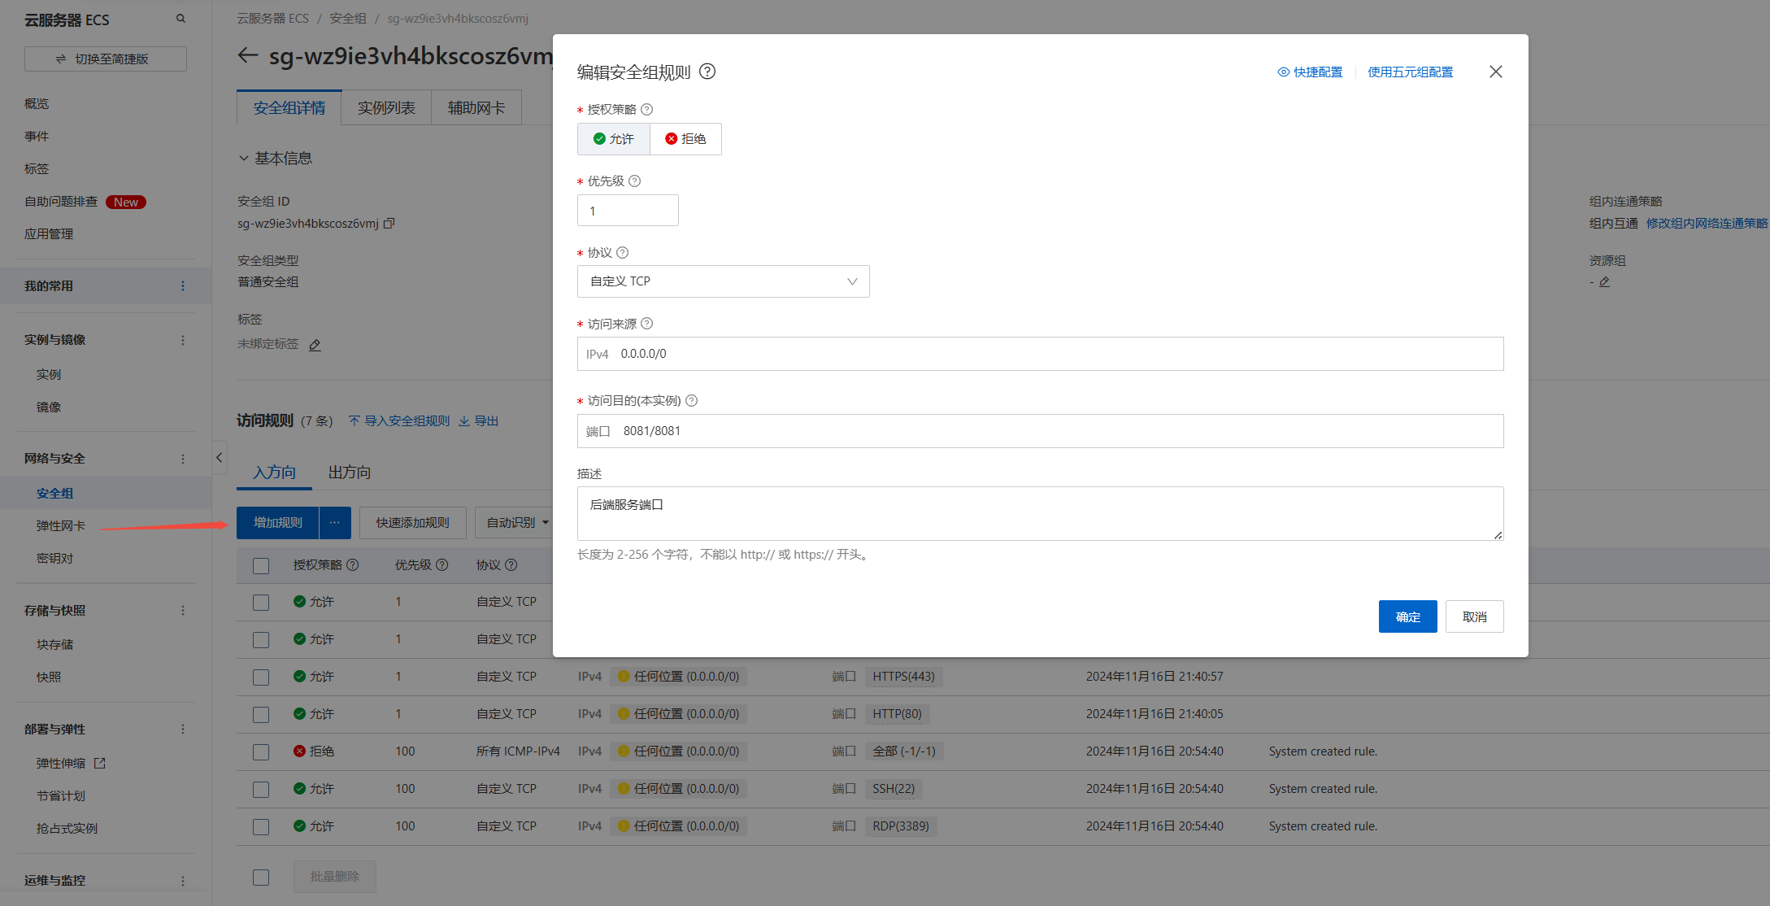Tick the select-all checkbox in the rules table header
Viewport: 1770px width, 906px height.
(261, 565)
